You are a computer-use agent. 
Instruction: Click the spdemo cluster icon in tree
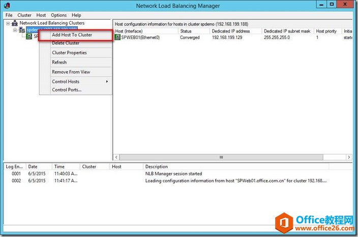point(22,29)
